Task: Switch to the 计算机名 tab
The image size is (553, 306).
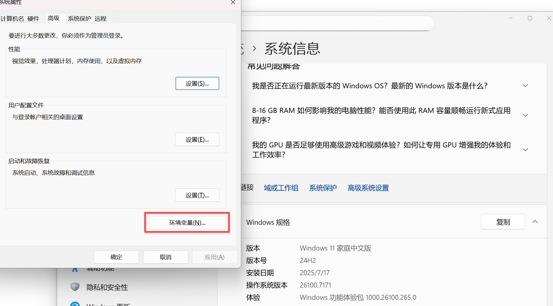Action: pyautogui.click(x=13, y=18)
